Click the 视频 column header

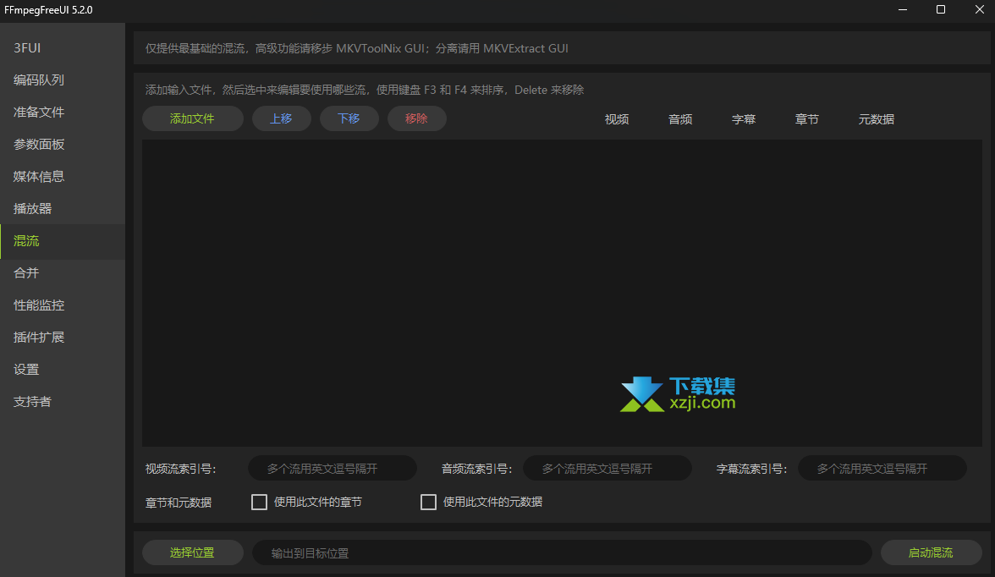click(617, 119)
